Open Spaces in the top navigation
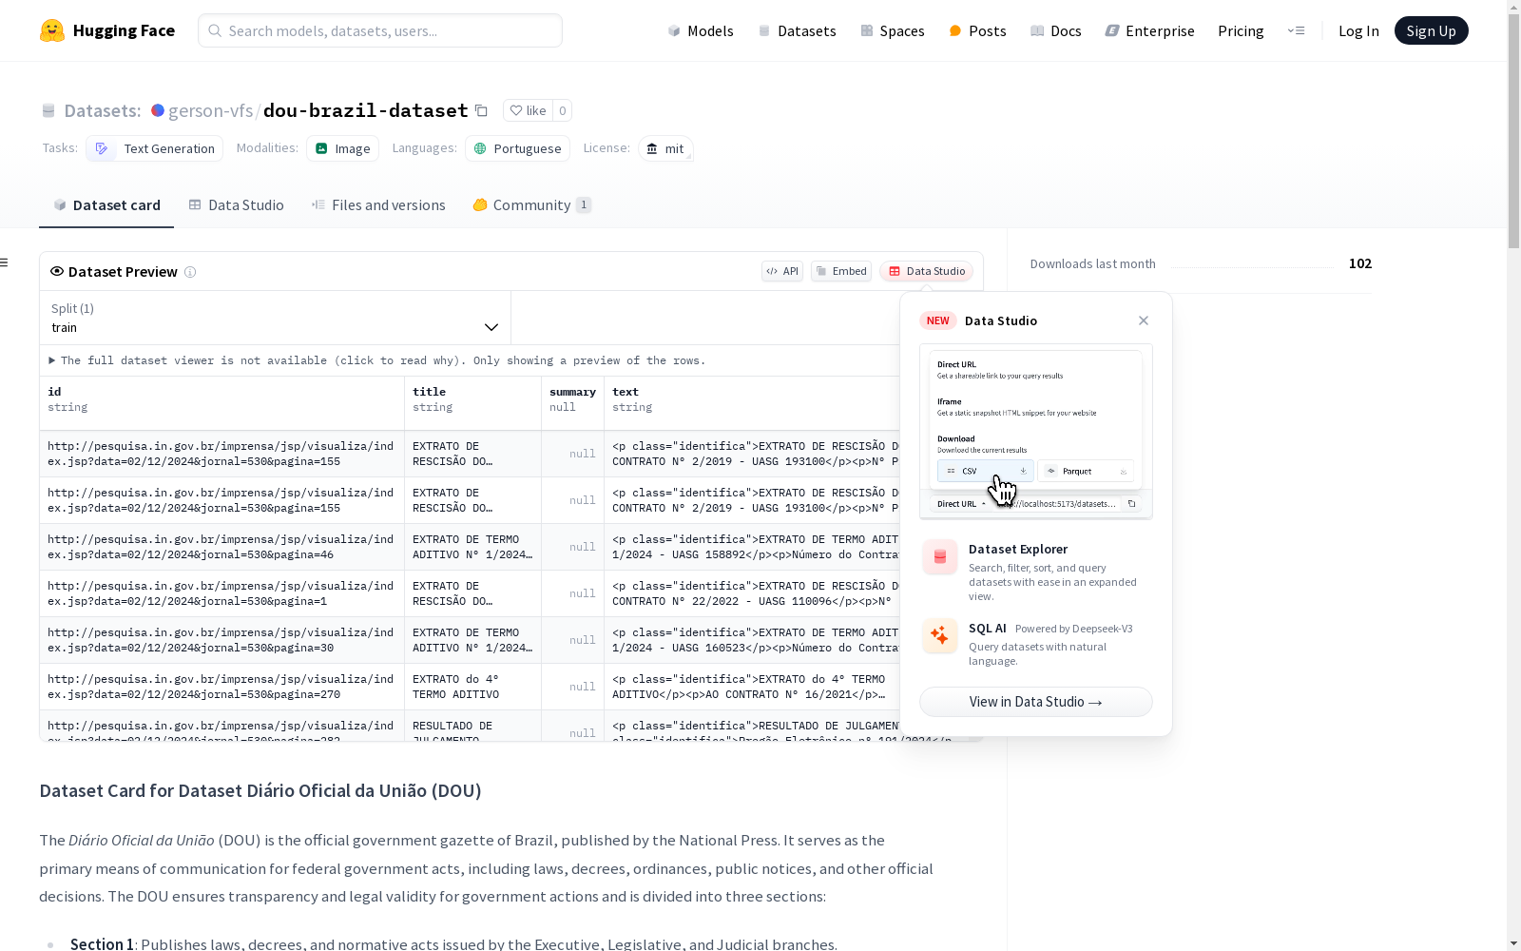Screen dimensions: 1521x951 coord(893,30)
